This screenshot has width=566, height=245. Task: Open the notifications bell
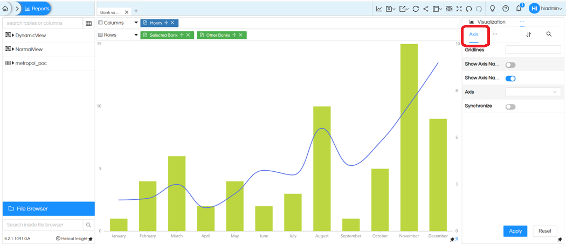pos(519,8)
